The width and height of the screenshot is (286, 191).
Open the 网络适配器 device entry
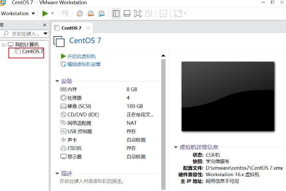79,123
